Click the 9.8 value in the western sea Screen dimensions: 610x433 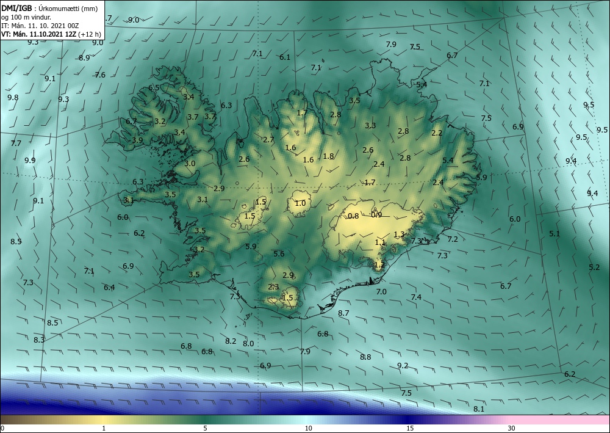coord(13,97)
